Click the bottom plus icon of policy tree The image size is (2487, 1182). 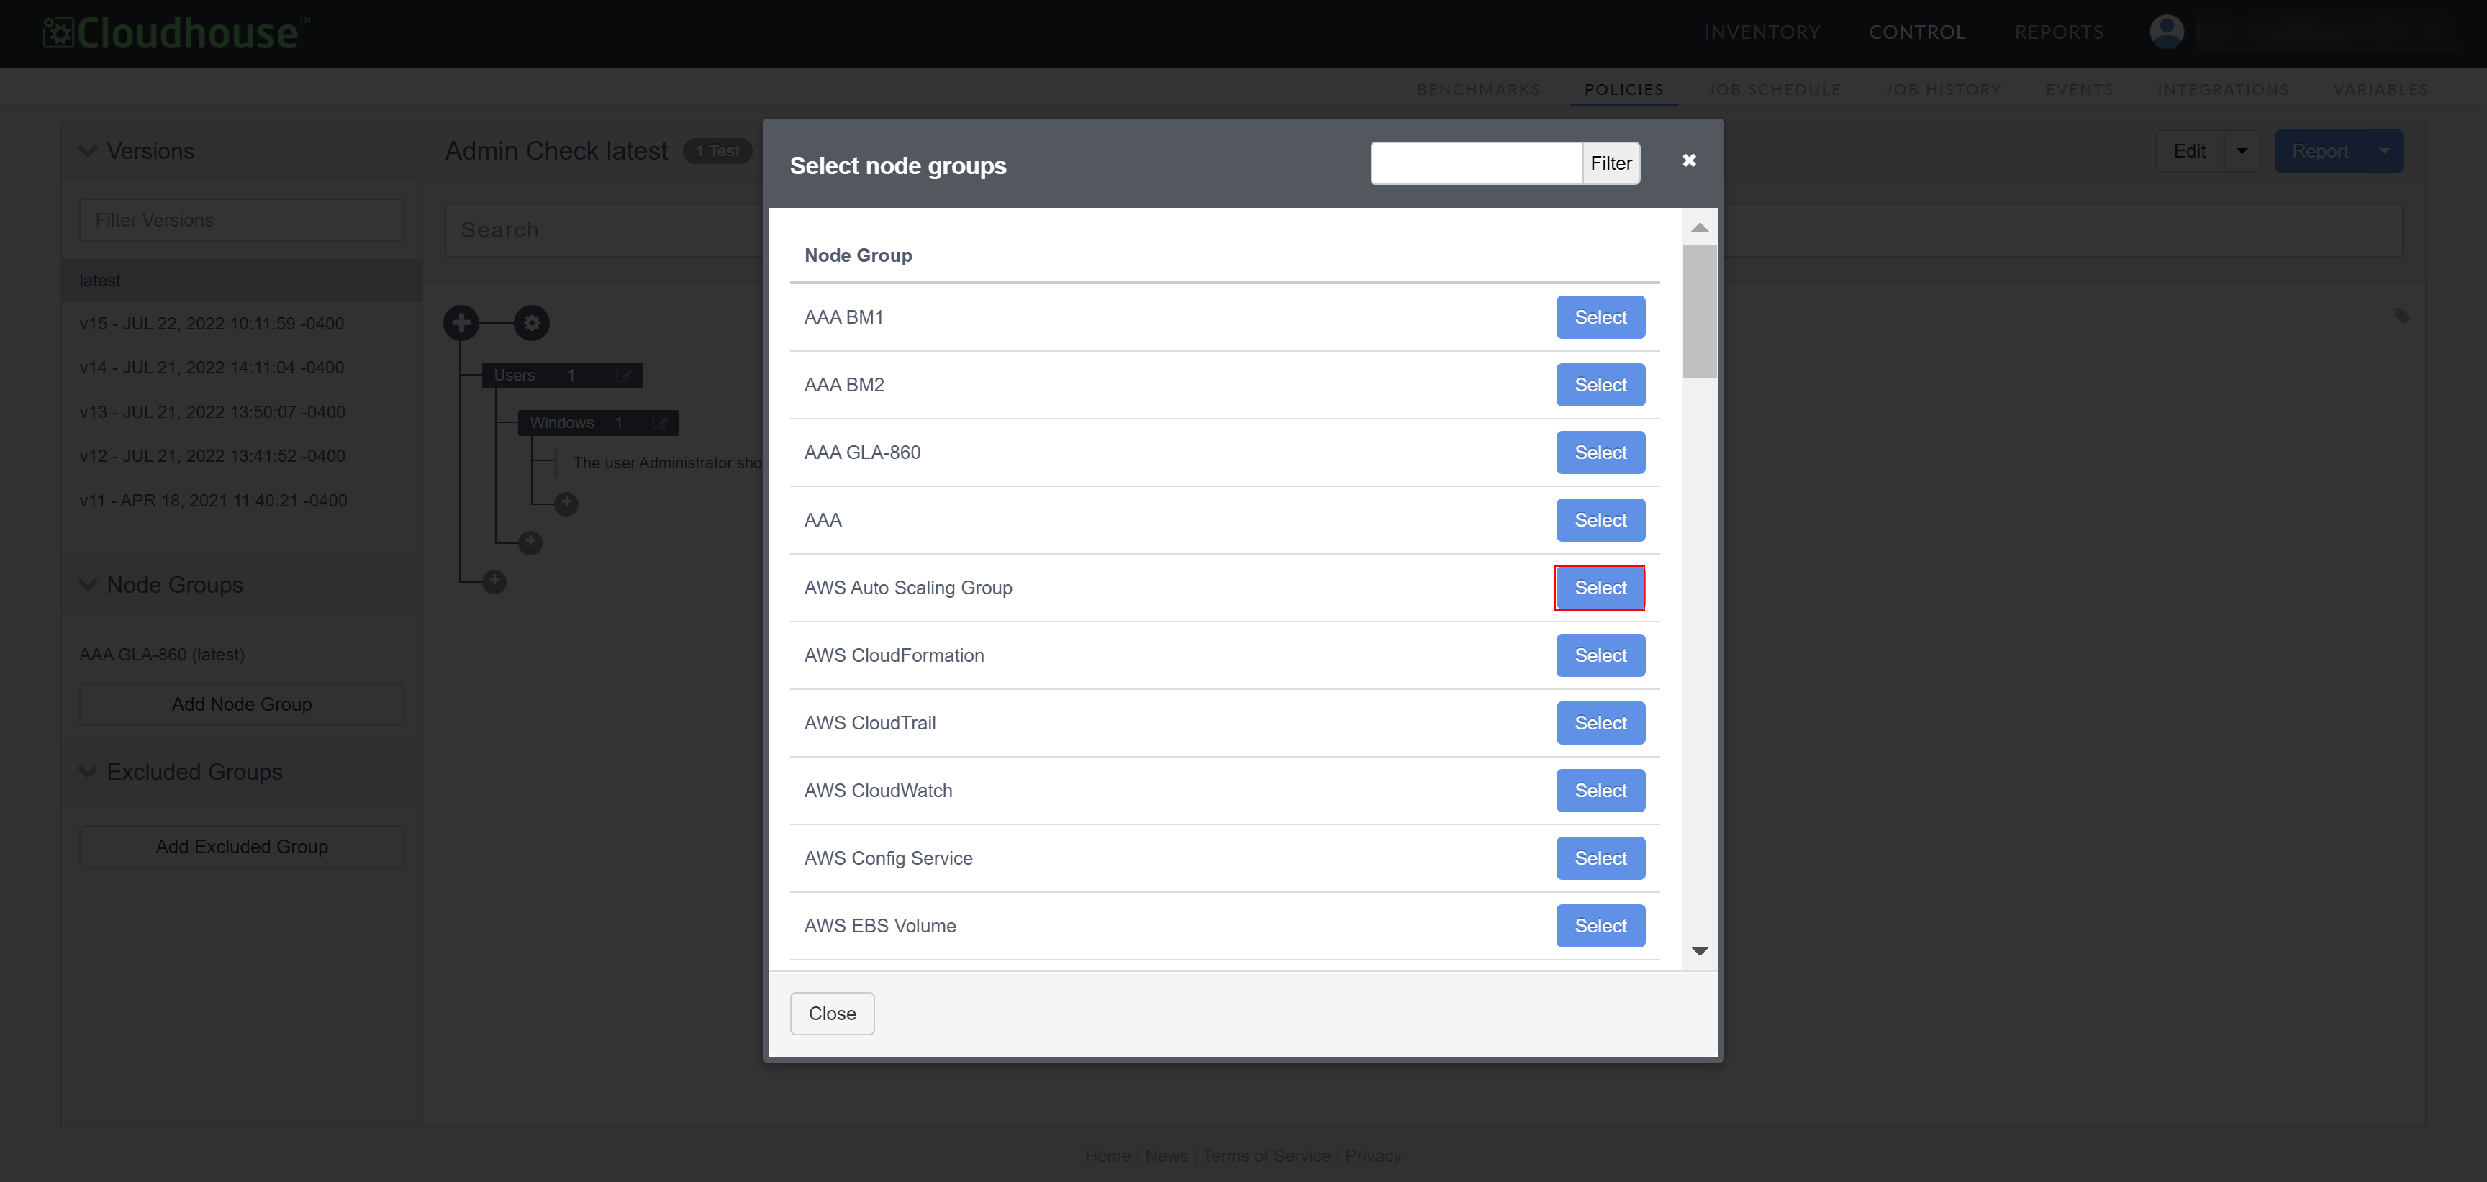pos(494,582)
